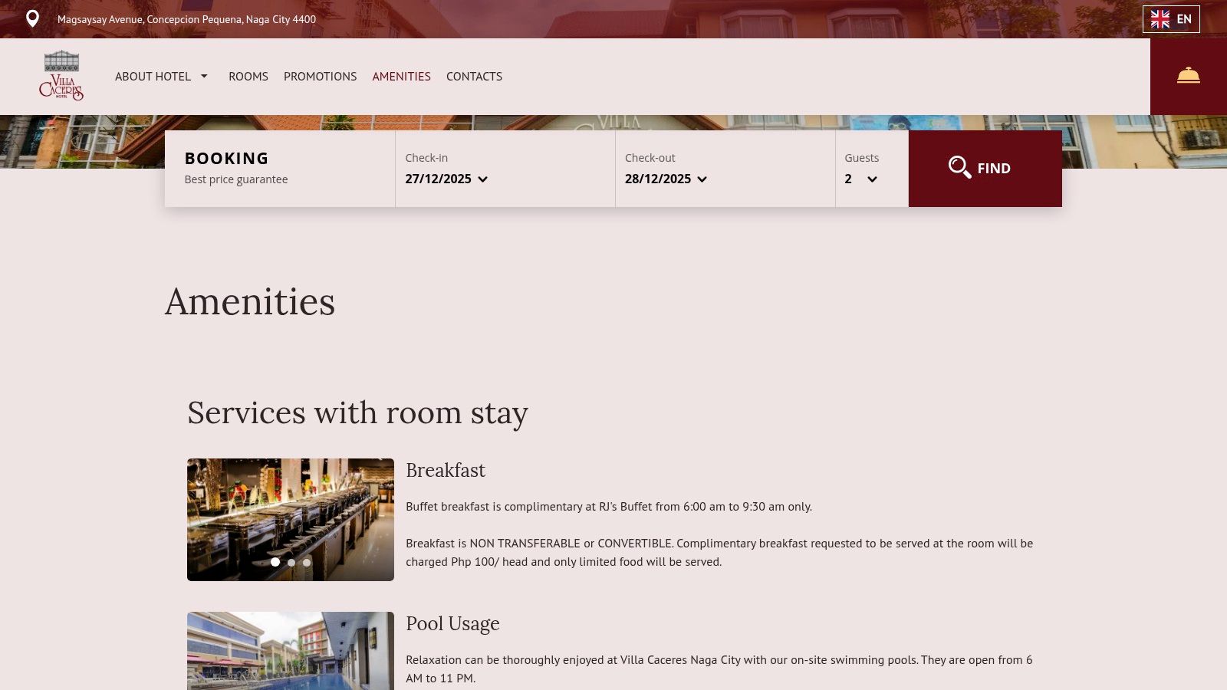Screen dimensions: 1227x690
Task: Click the chevron icon beside guest count
Action: 872,179
